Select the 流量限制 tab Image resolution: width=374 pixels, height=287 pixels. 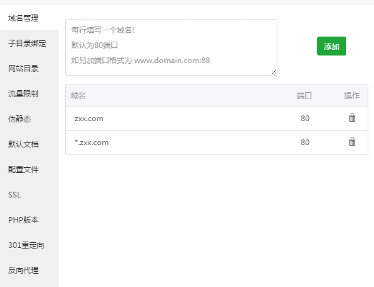click(23, 94)
